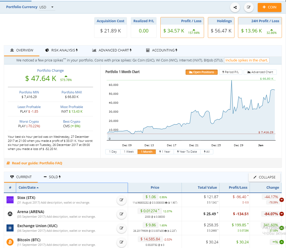The width and height of the screenshot is (286, 248).
Task: Click the orange + COIN button
Action: pos(269,7)
